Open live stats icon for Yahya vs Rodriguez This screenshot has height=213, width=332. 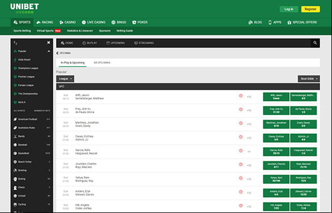tap(241, 178)
